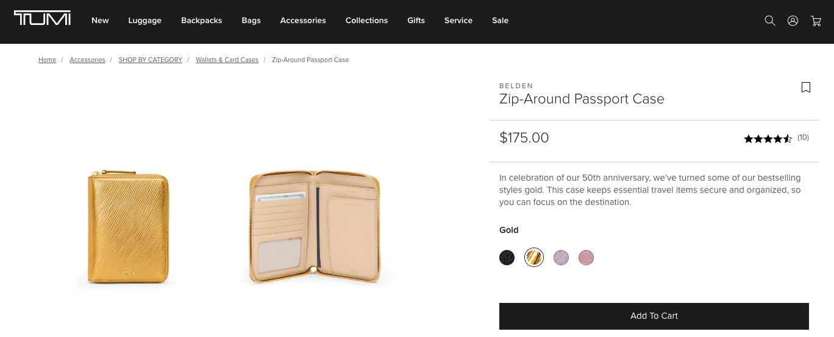Open the search magnifier icon
Image resolution: width=834 pixels, height=337 pixels.
click(x=770, y=21)
